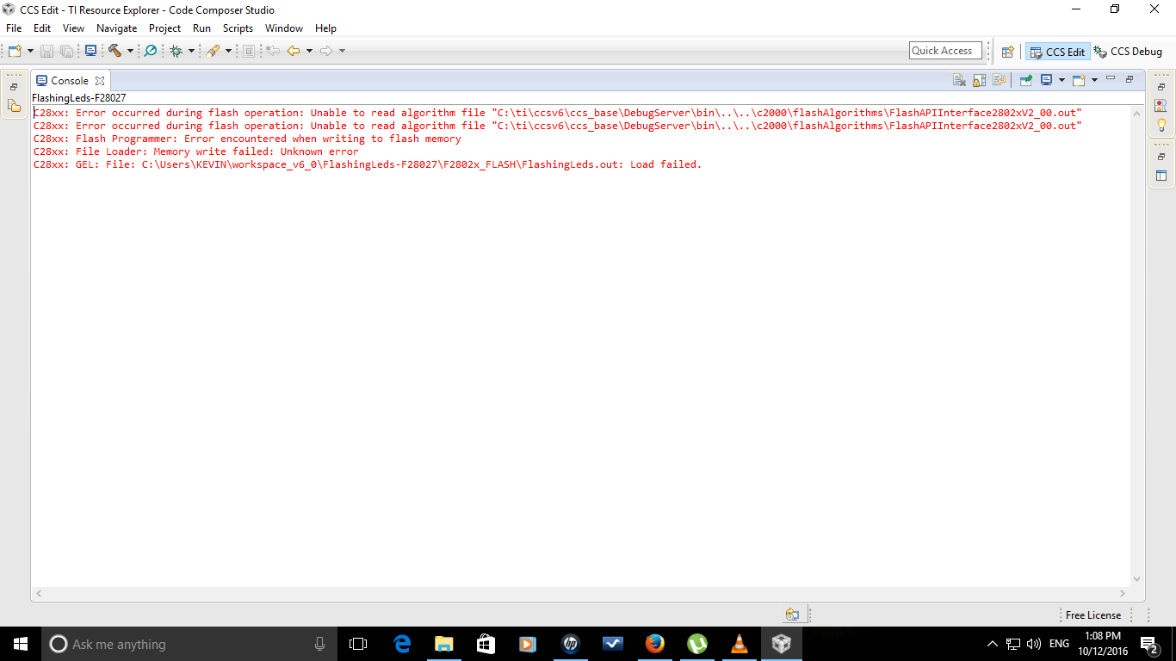Expand the Forward navigation history dropdown
This screenshot has width=1176, height=661.
tap(342, 51)
